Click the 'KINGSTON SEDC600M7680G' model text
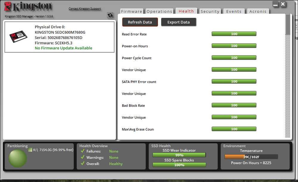Image resolution: width=298 pixels, height=182 pixels. [60, 32]
